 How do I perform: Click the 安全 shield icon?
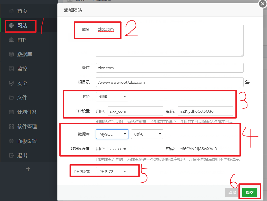[11, 83]
